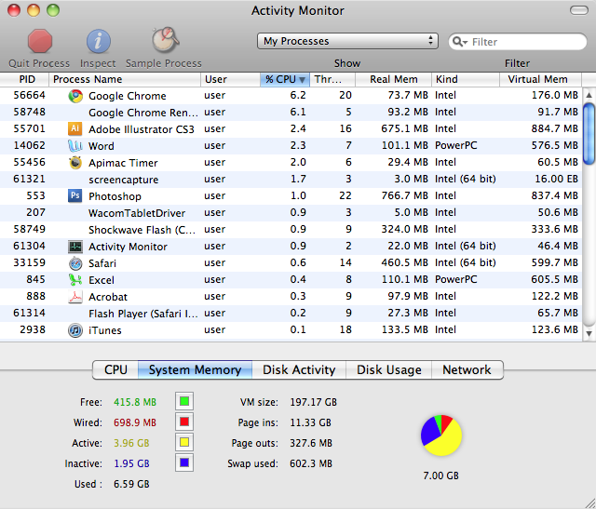Select the Acrobat app icon

(x=75, y=297)
